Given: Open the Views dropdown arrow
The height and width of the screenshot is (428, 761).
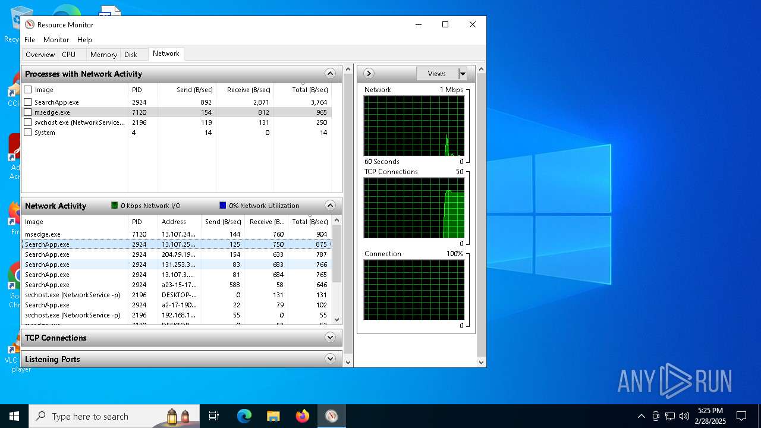Looking at the screenshot, I should [x=463, y=74].
